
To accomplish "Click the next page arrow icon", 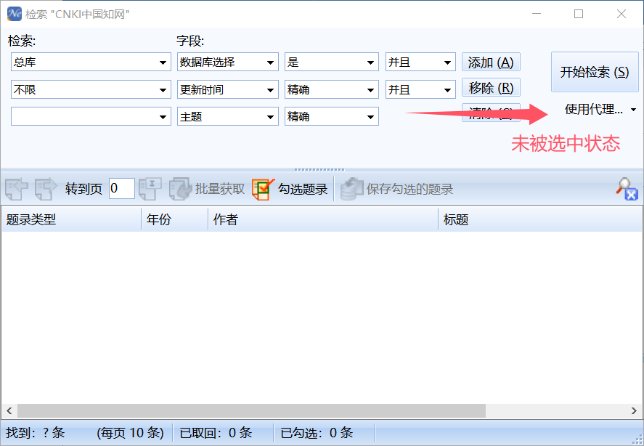I will point(46,189).
